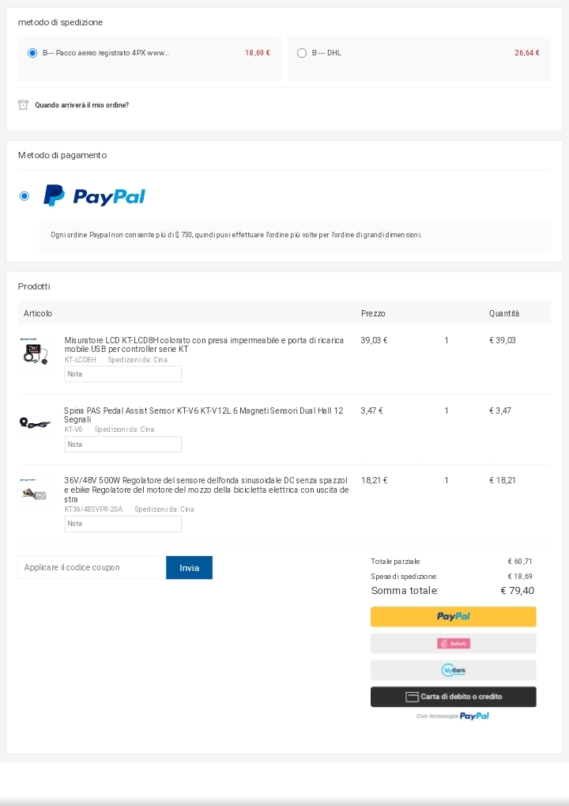Select the PayPal payment method radio
The image size is (569, 806).
(24, 195)
